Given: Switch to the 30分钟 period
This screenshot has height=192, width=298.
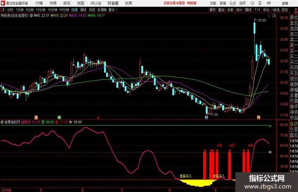Looking at the screenshot, I should coord(52,10).
